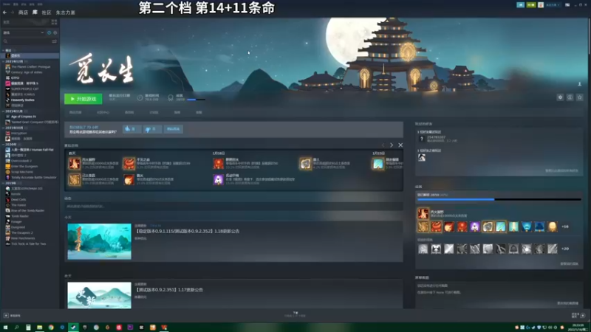Collapse the 2021年10月 group
The width and height of the screenshot is (591, 332).
coord(4,128)
